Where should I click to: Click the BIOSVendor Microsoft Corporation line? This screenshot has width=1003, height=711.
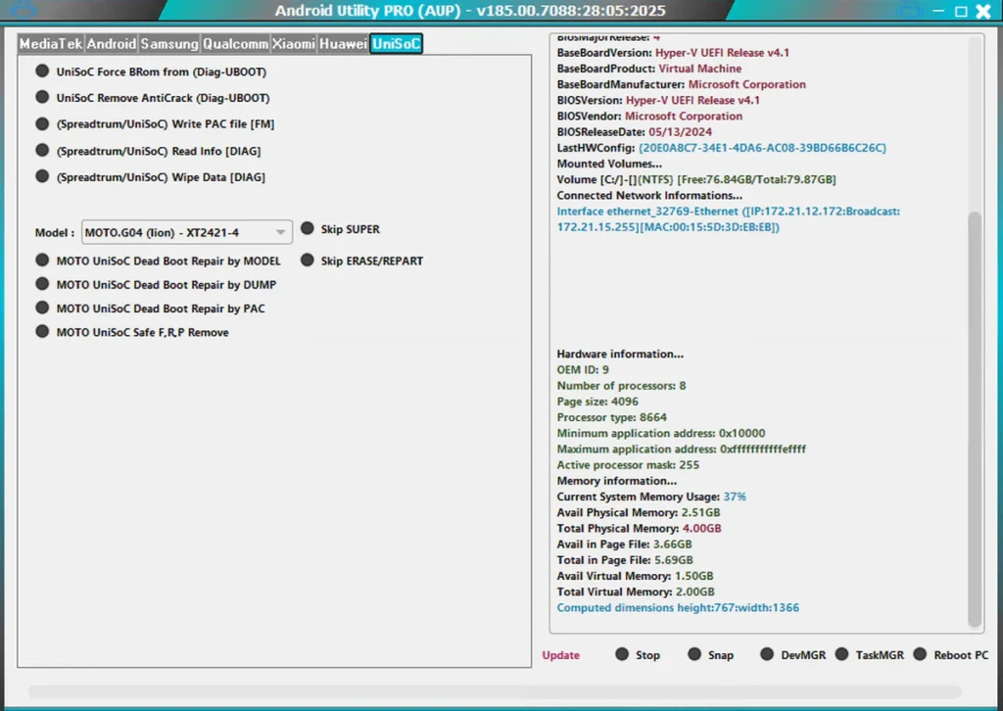pyautogui.click(x=650, y=116)
